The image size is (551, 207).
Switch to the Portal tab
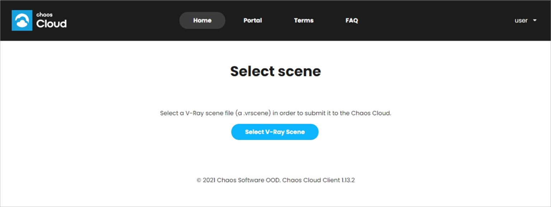point(253,20)
